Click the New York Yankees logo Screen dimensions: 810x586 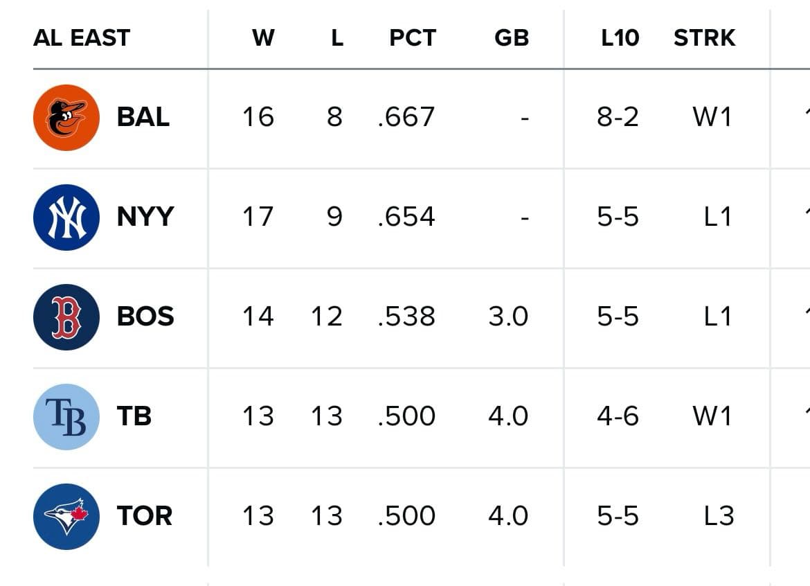tap(66, 217)
